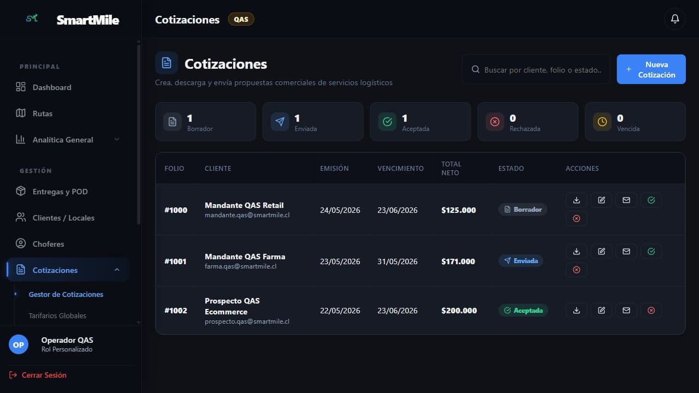
Task: Click the Aceptada check card icon
Action: pos(388,122)
